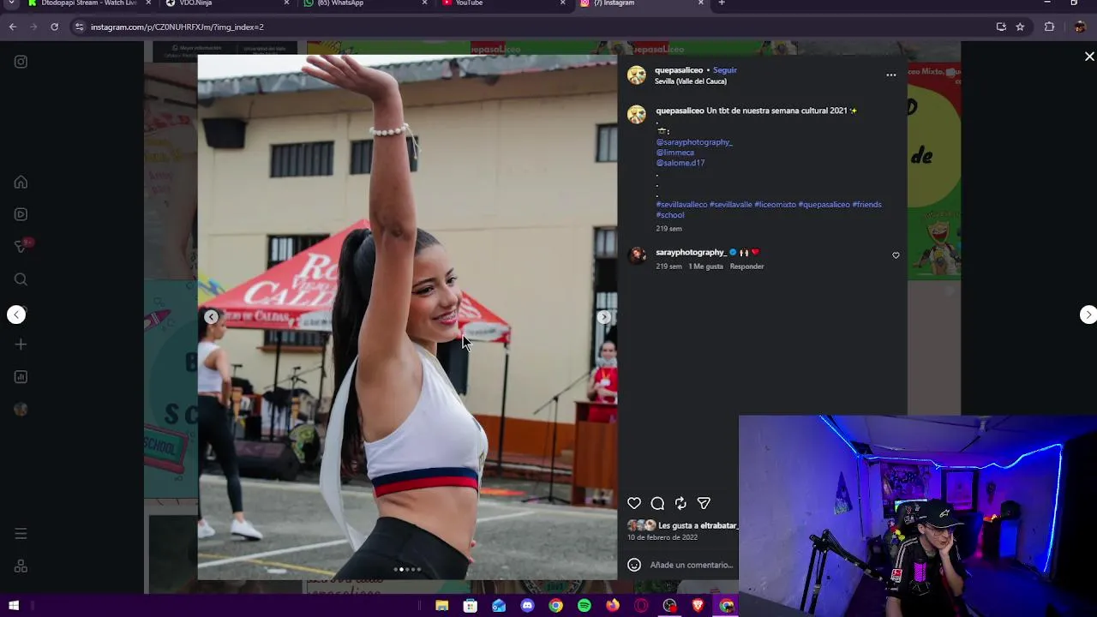Like the sarayphotography_ comment
The height and width of the screenshot is (617, 1097).
[896, 255]
